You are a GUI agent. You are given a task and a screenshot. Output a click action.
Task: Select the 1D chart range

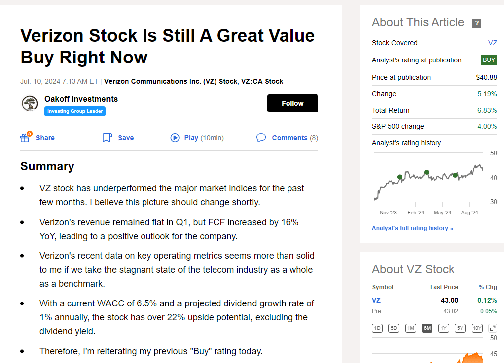(378, 328)
